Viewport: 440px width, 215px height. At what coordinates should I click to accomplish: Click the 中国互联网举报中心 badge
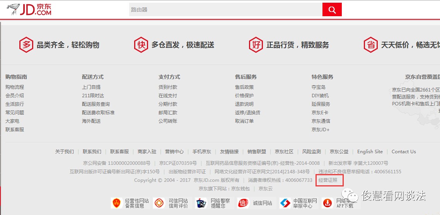point(298,203)
